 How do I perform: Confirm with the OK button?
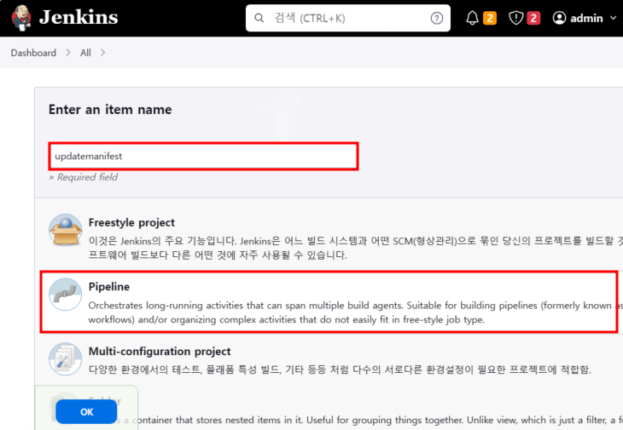86,412
